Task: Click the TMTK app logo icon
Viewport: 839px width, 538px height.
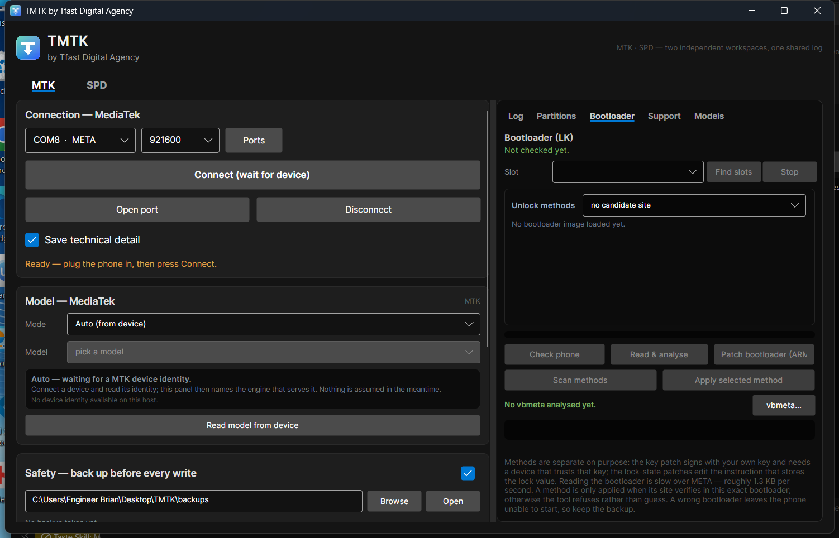Action: click(28, 47)
